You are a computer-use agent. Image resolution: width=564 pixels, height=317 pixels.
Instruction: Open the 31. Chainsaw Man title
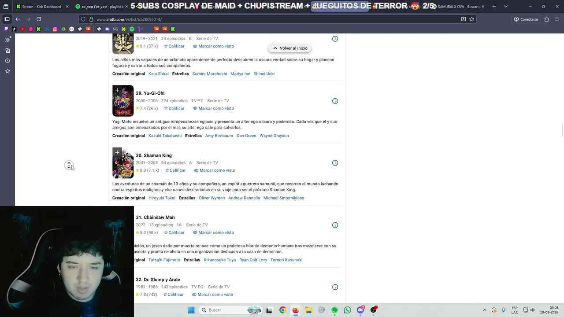[x=155, y=217]
